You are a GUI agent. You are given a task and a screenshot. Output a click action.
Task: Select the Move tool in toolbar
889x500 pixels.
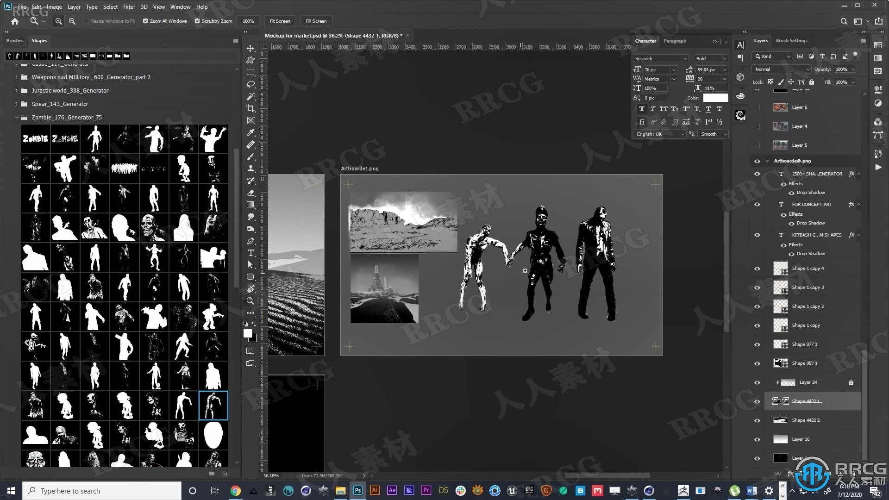(251, 48)
